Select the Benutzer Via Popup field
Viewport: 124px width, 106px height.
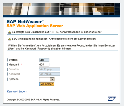click(x=49, y=69)
